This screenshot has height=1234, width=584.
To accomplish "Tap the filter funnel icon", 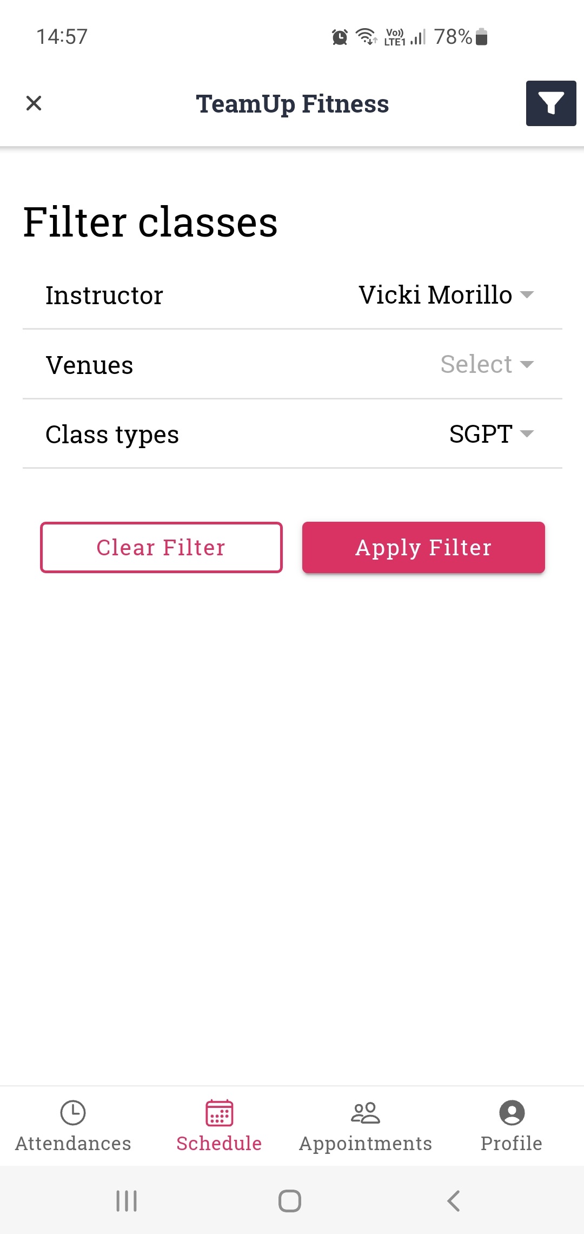I will click(550, 103).
